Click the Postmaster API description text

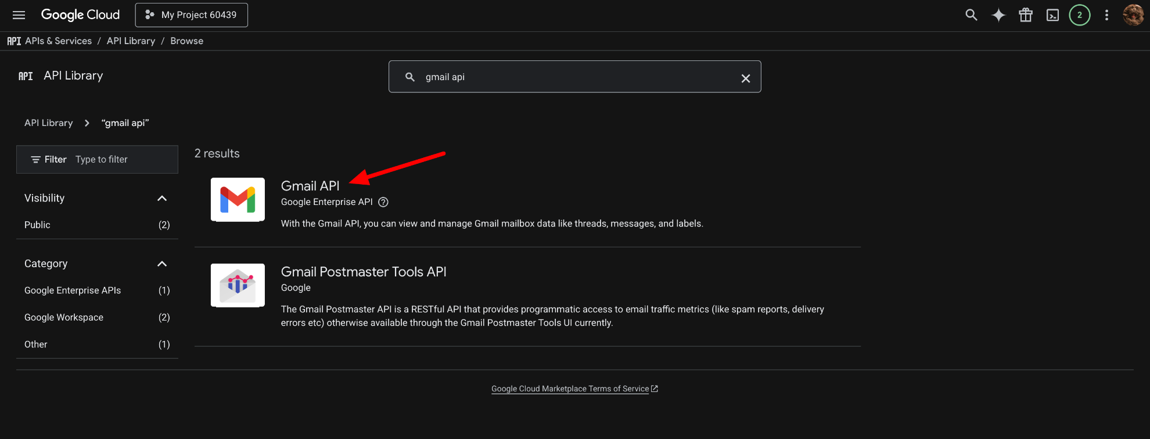[552, 316]
